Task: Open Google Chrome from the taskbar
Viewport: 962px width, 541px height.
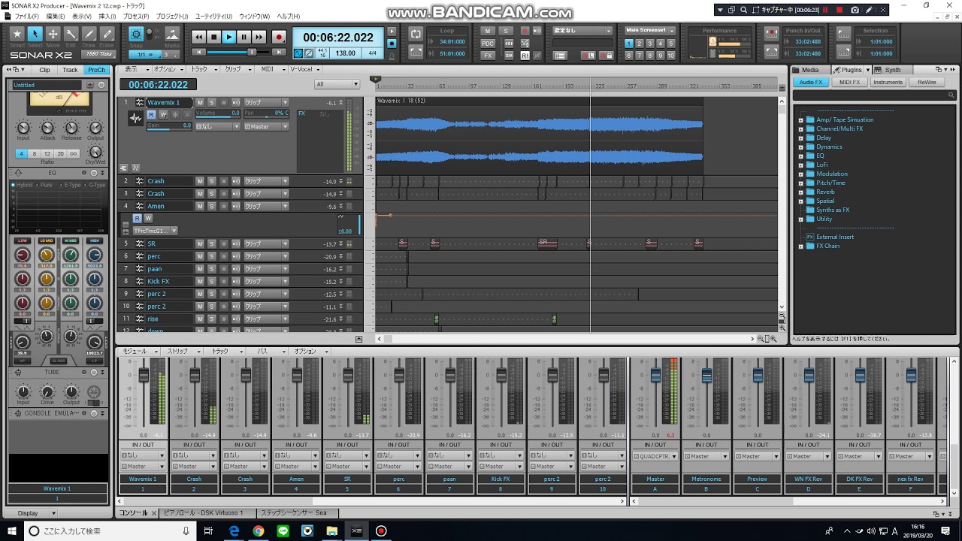Action: click(x=259, y=531)
